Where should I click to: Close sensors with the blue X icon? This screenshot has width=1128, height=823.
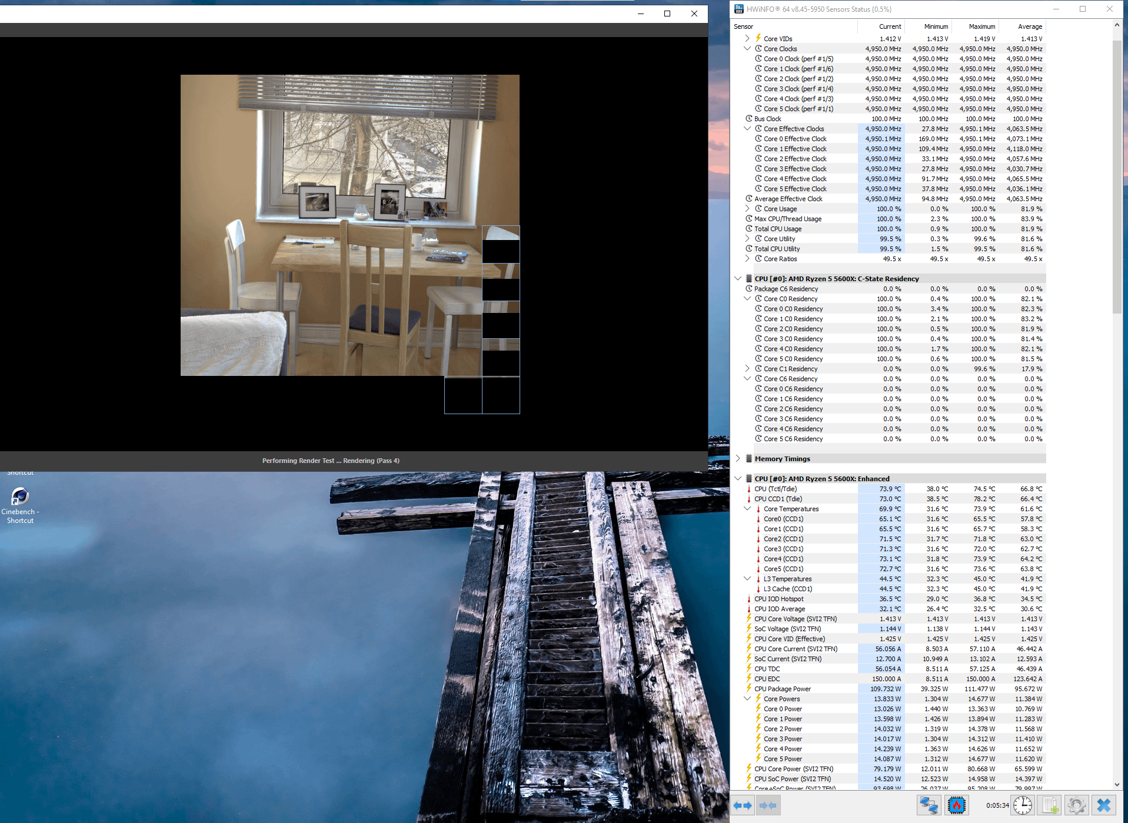[x=1104, y=805]
